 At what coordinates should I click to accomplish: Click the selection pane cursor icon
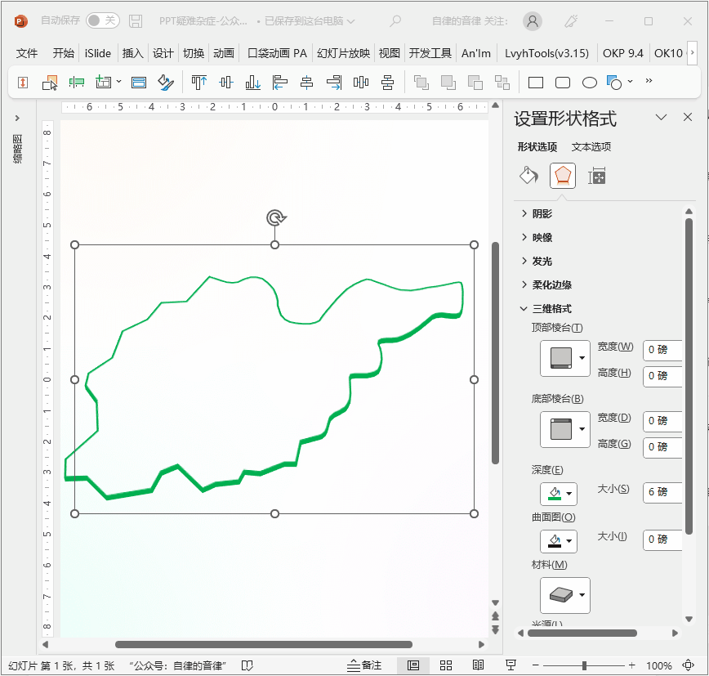tap(50, 83)
